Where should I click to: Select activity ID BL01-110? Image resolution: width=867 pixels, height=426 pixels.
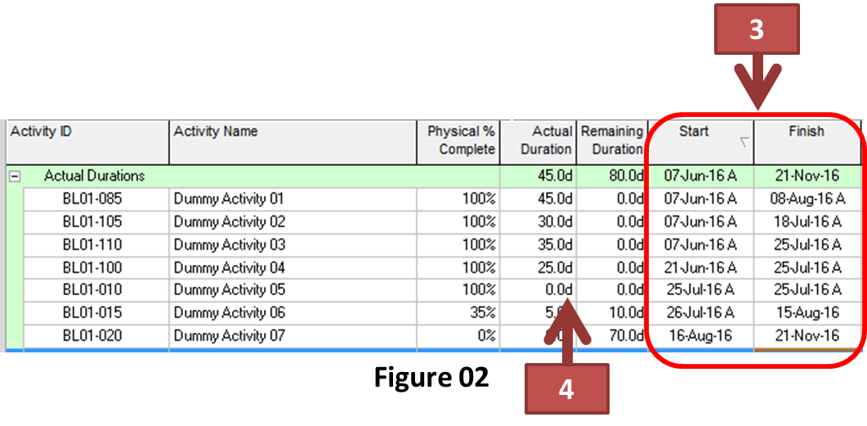92,244
